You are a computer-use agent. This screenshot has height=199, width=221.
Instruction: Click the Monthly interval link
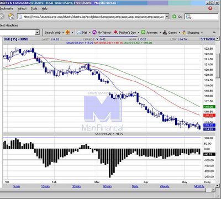pos(199,186)
